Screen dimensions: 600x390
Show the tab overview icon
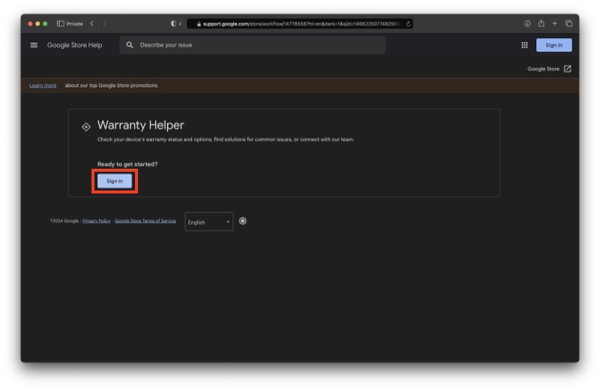point(569,24)
